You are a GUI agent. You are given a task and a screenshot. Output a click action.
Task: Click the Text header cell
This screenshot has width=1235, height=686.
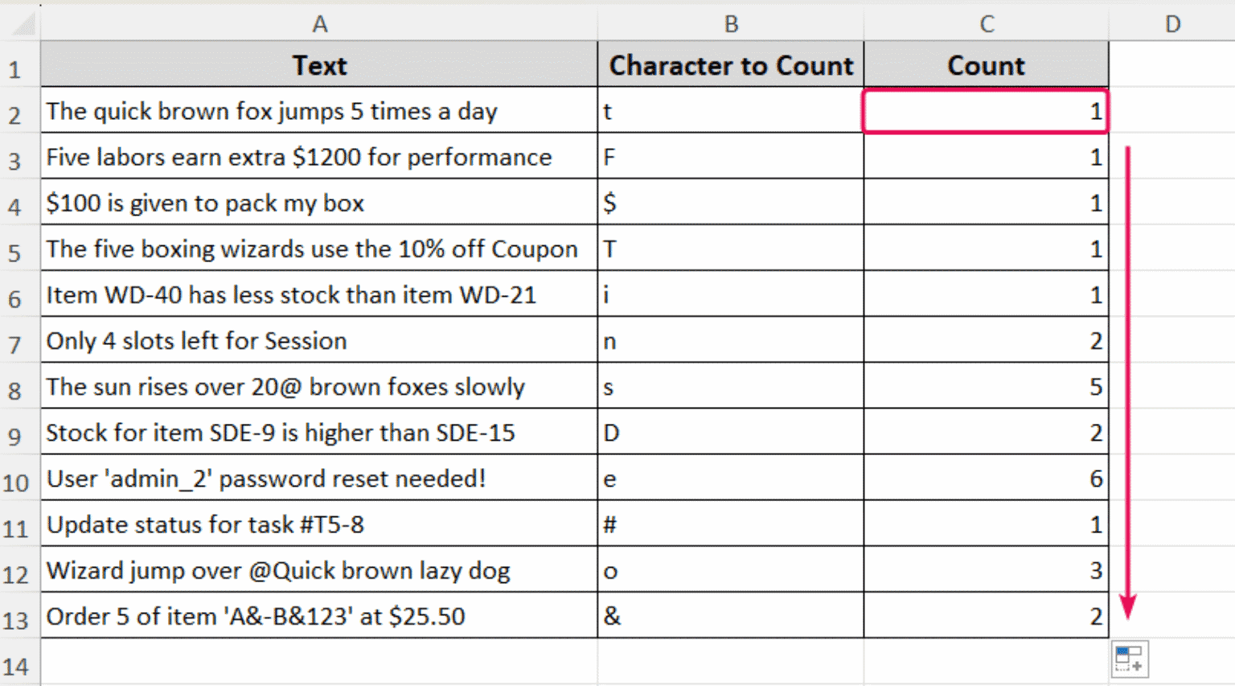pyautogui.click(x=319, y=66)
